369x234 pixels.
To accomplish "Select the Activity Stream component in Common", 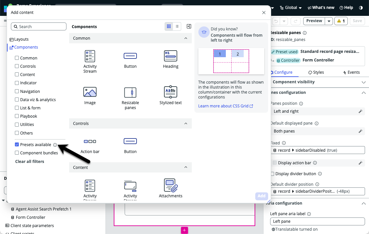I will tap(90, 61).
